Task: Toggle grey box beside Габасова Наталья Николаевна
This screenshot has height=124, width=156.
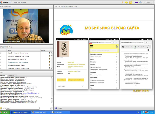Action: (x=1, y=68)
